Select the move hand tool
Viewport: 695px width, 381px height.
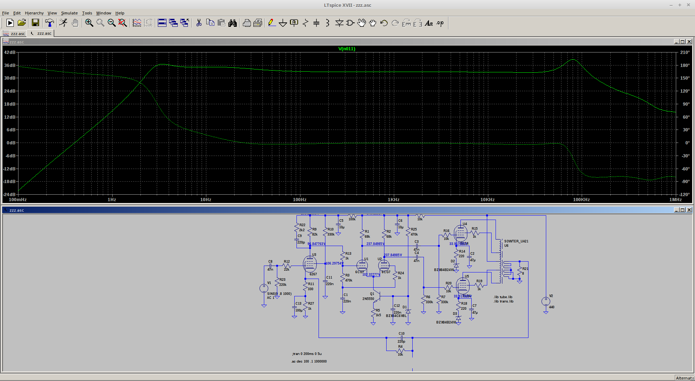click(x=362, y=23)
